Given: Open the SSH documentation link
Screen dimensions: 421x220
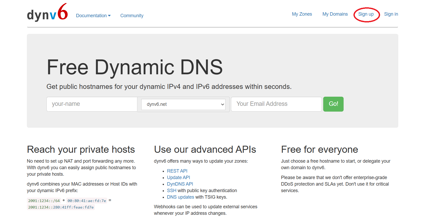Looking at the screenshot, I should point(172,191).
